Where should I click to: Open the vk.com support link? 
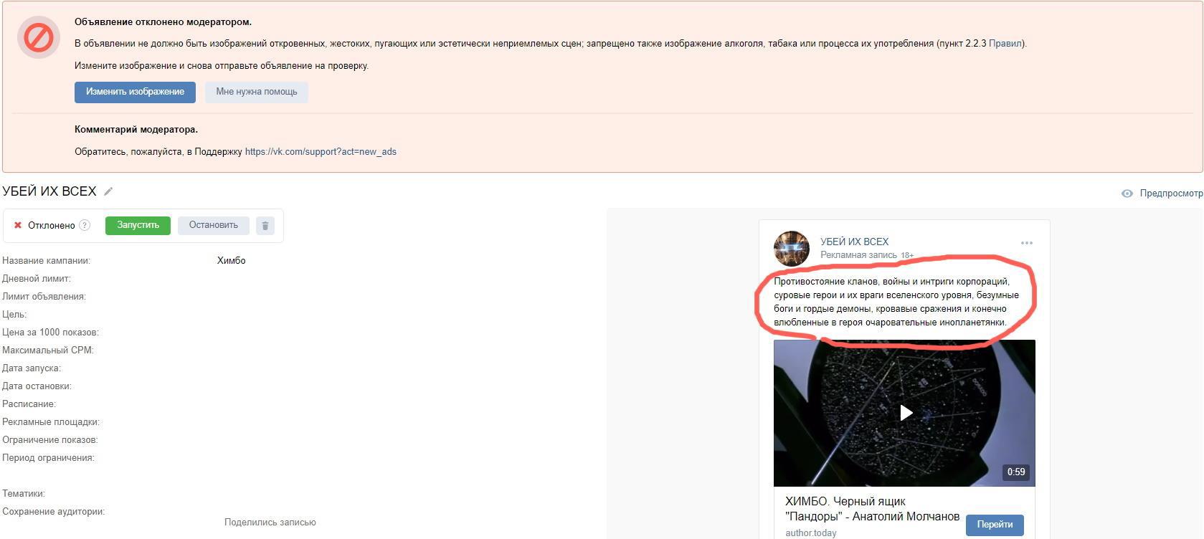click(x=321, y=152)
